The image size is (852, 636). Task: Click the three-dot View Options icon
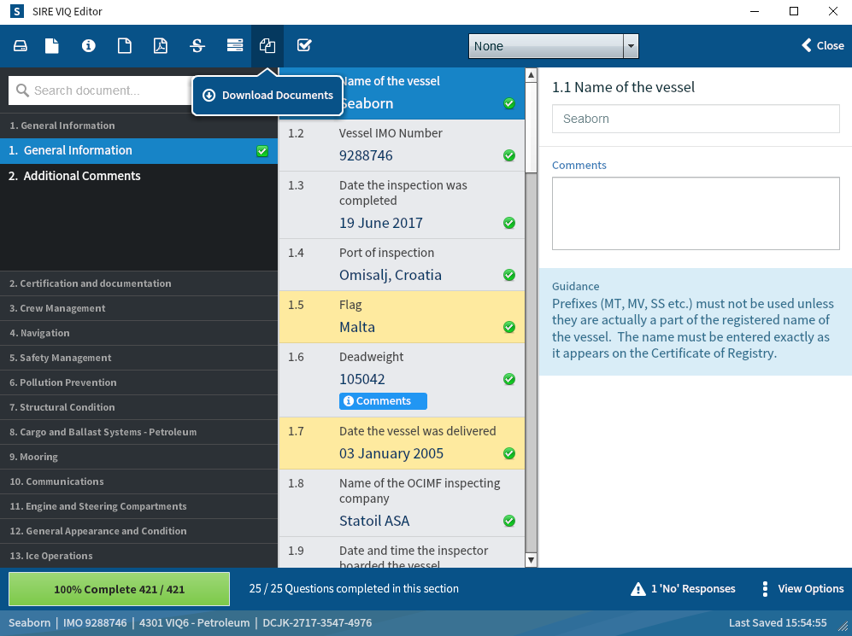[765, 589]
